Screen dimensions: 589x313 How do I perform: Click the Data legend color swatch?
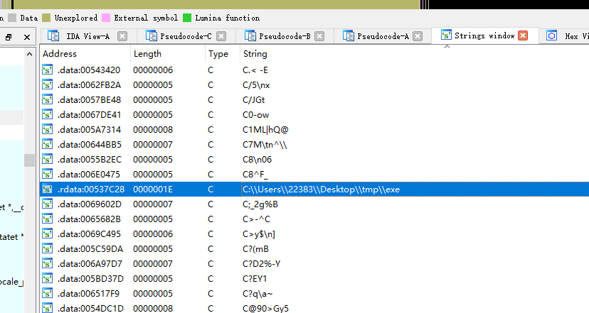(12, 18)
